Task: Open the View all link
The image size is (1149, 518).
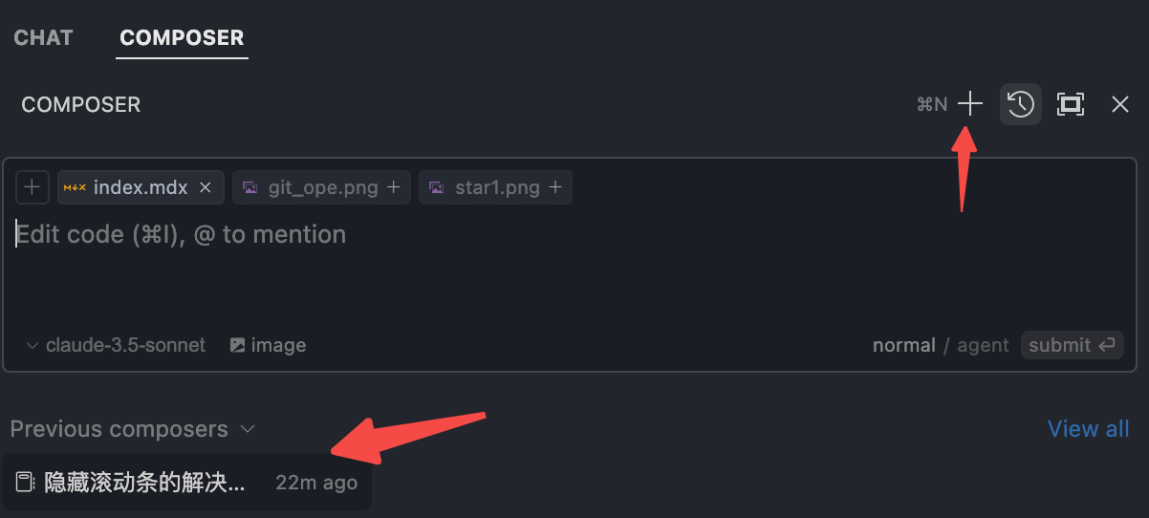Action: click(x=1088, y=429)
